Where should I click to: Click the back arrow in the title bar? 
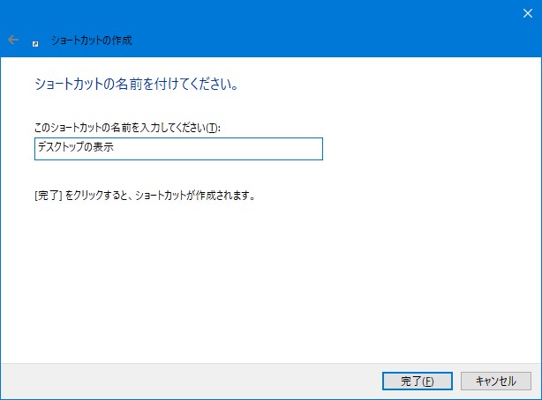[13, 40]
